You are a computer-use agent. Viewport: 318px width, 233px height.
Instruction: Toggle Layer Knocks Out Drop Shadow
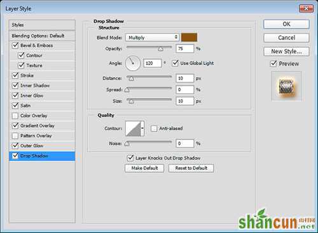point(130,158)
